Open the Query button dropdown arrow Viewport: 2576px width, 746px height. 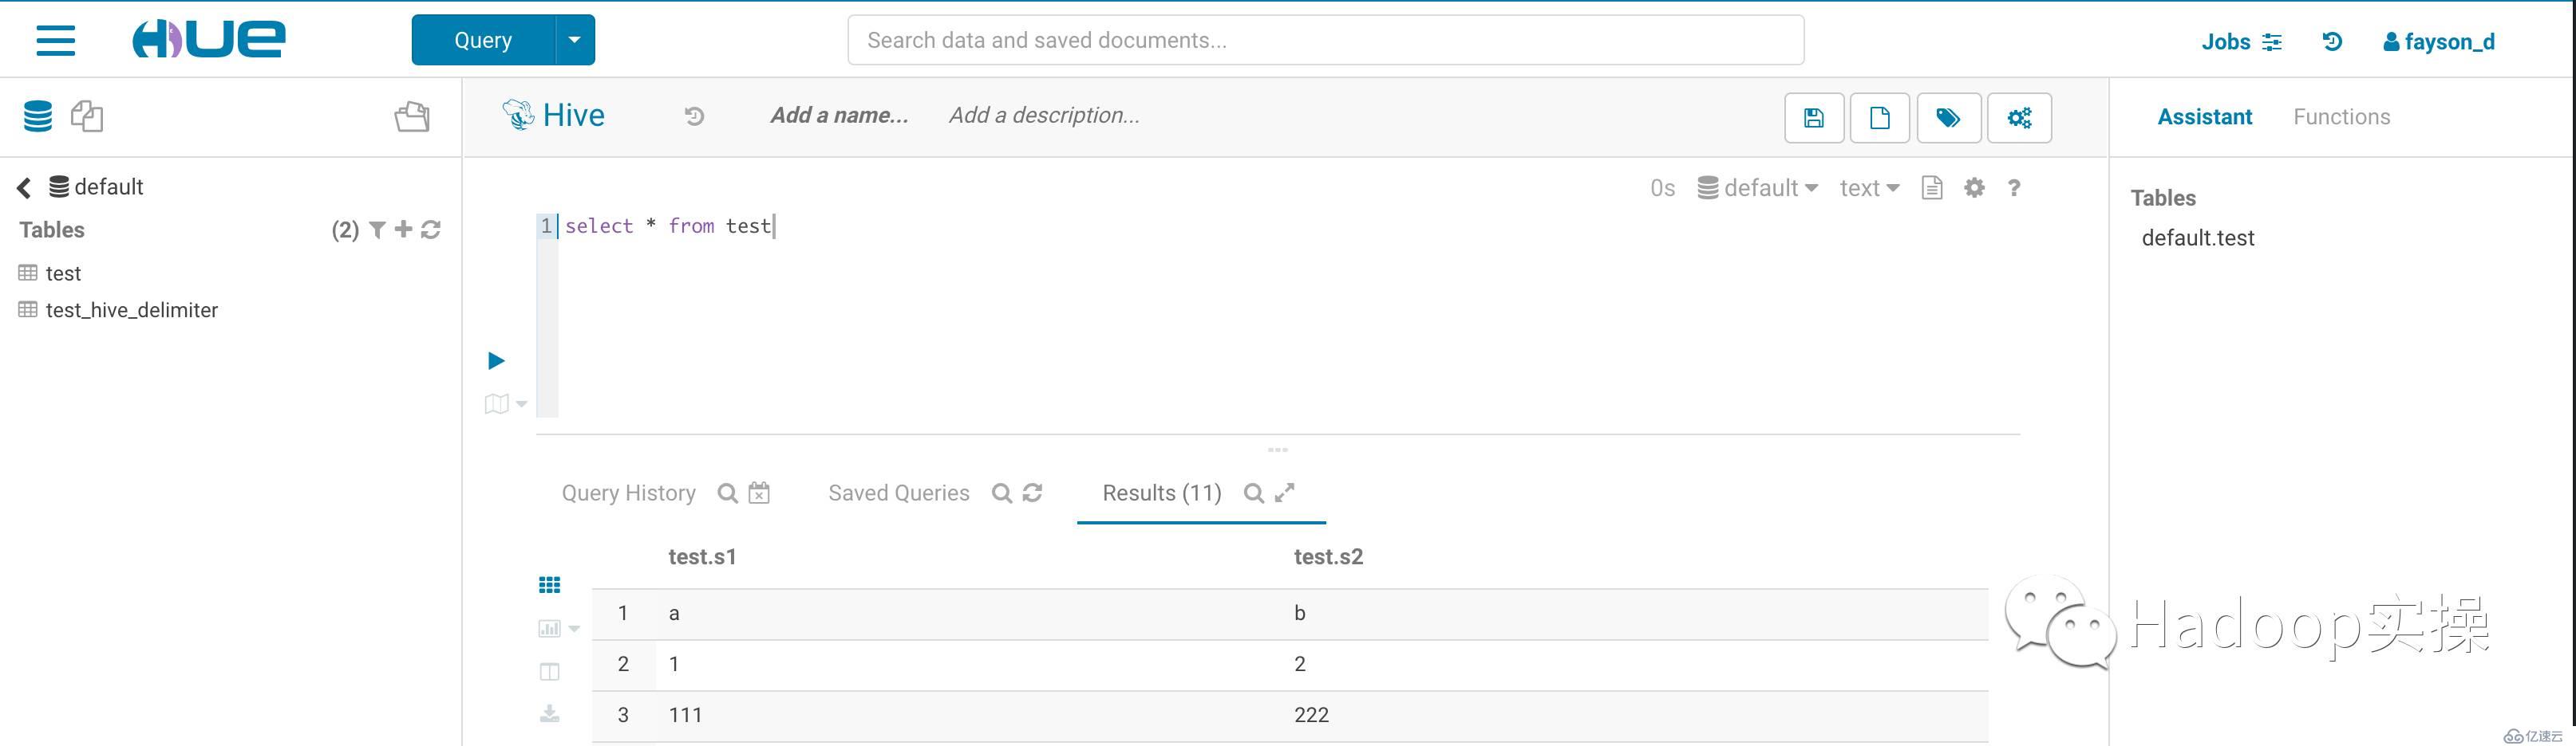(x=574, y=40)
